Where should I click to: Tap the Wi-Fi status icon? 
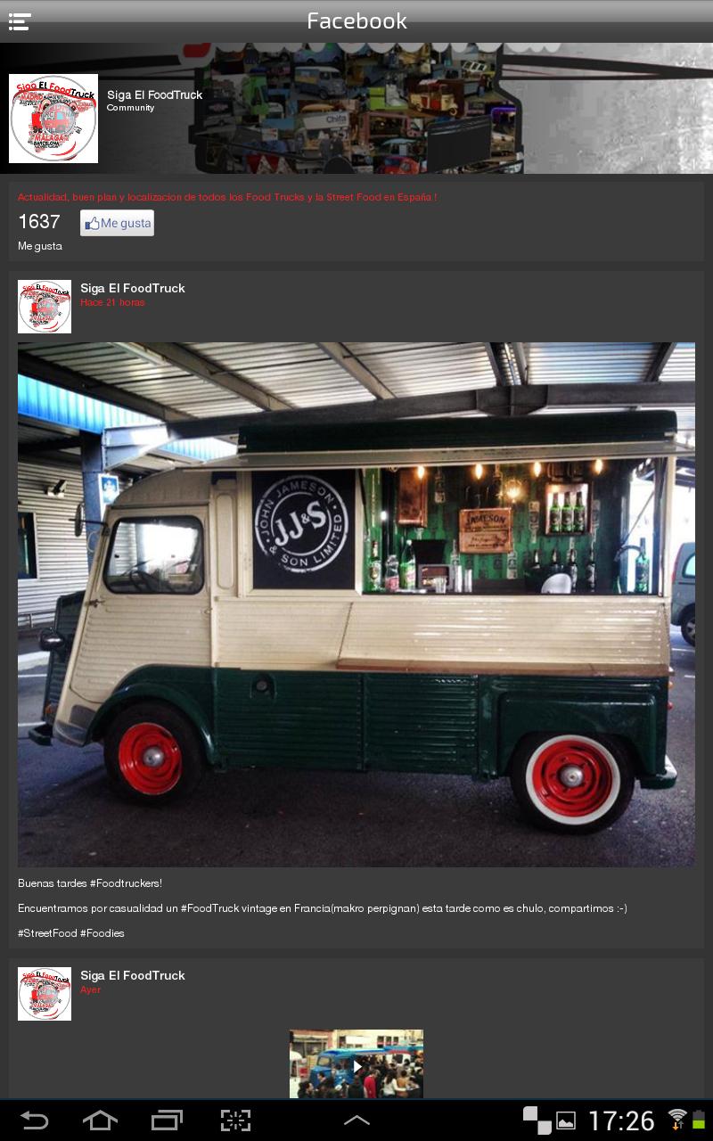coord(677,1120)
